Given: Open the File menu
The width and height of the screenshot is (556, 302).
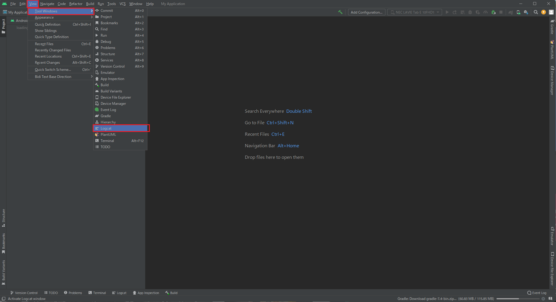Looking at the screenshot, I should 13,4.
